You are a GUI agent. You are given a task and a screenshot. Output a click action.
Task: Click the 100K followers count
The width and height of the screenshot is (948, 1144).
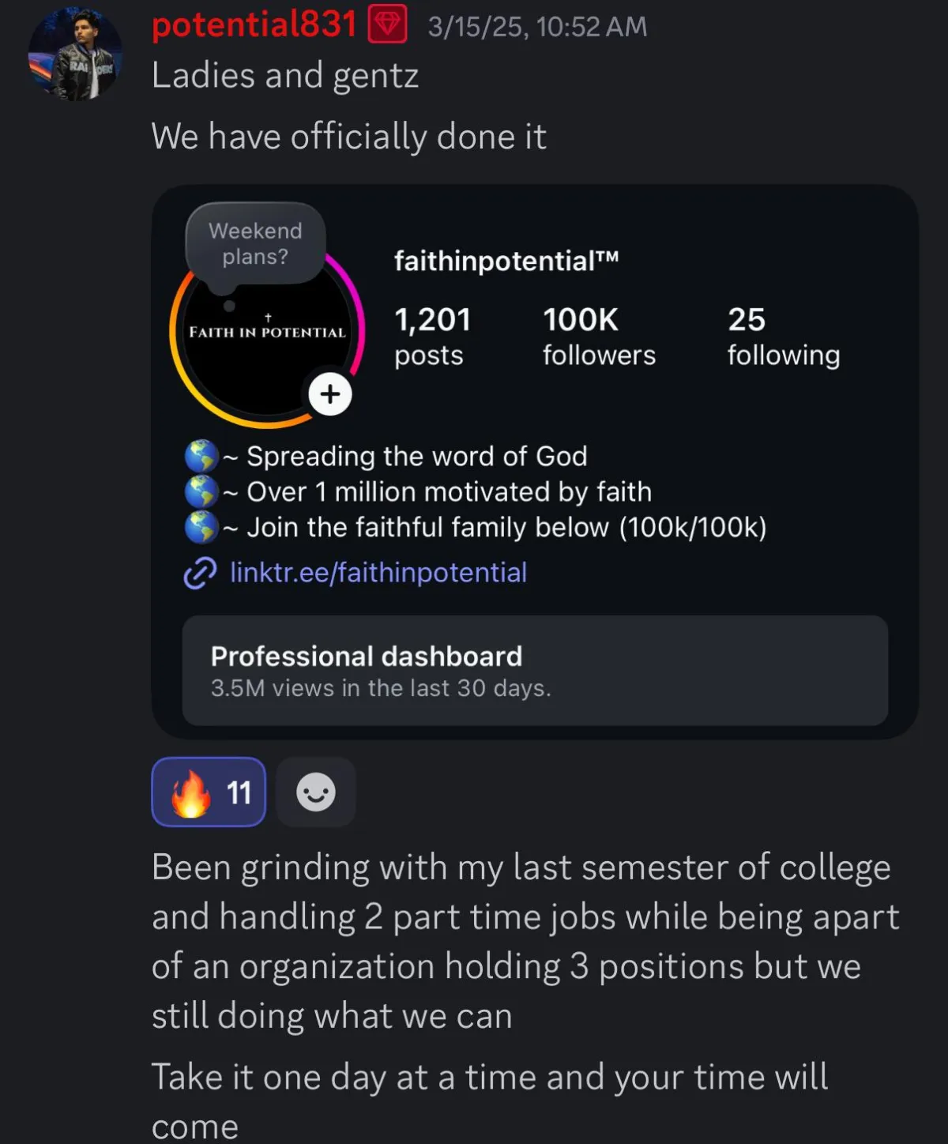tap(599, 337)
